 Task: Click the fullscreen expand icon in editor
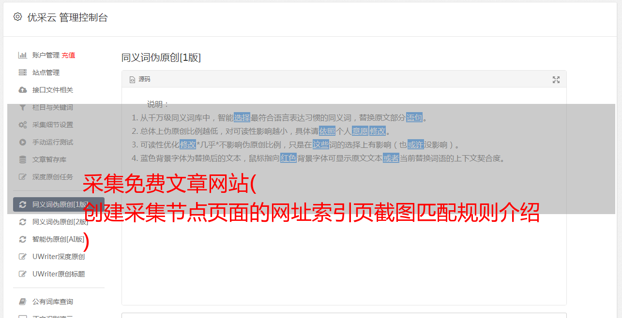556,80
